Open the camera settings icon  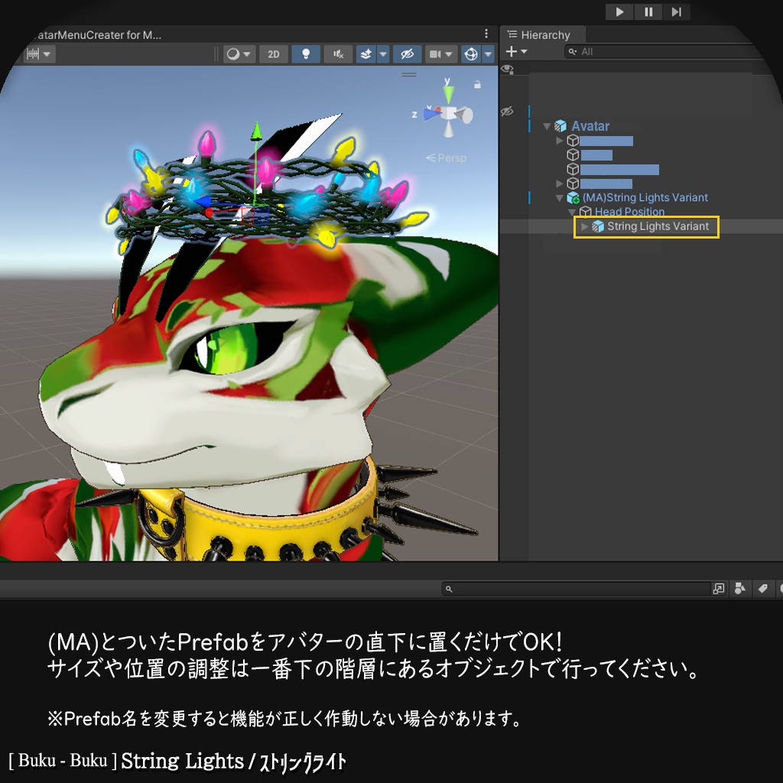click(x=434, y=54)
